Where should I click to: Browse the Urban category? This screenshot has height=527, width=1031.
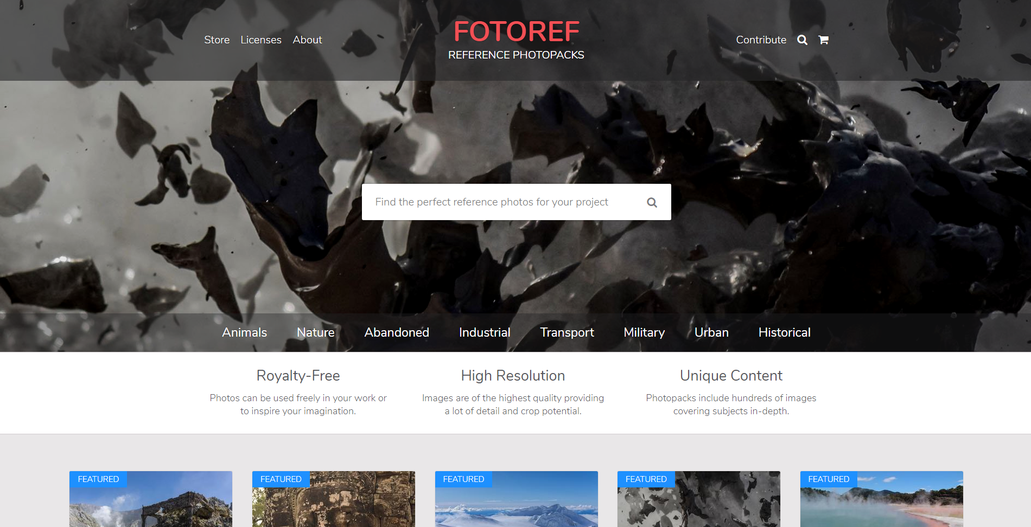711,332
